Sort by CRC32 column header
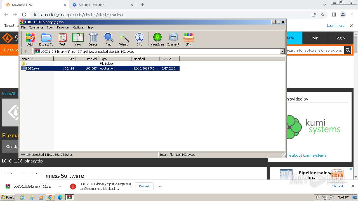Viewport: 358px width, 201px height. pyautogui.click(x=169, y=59)
